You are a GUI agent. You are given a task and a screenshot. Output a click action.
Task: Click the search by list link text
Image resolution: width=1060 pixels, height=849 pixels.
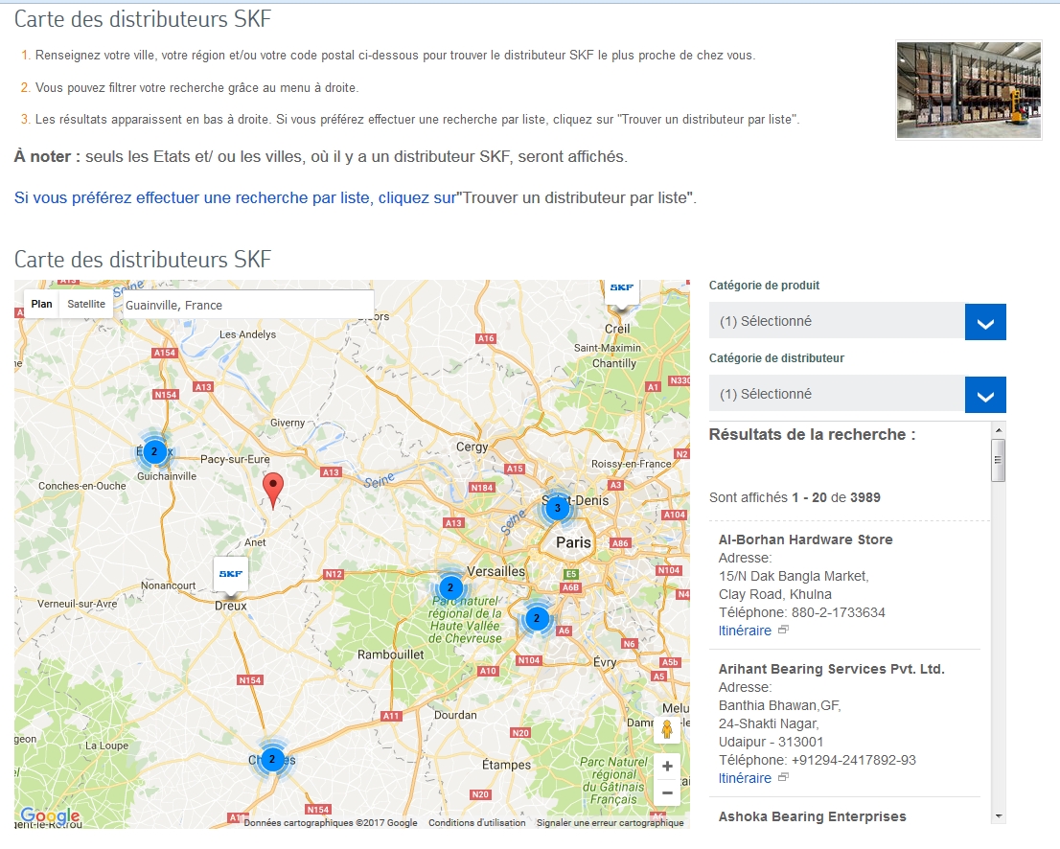[234, 198]
